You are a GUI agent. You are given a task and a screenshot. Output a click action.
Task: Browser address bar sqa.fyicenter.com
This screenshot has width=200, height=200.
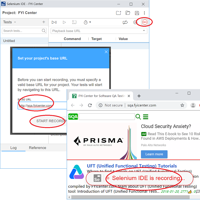pyautogui.click(x=141, y=105)
